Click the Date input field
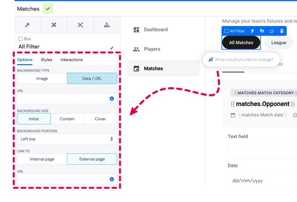 click(x=262, y=181)
